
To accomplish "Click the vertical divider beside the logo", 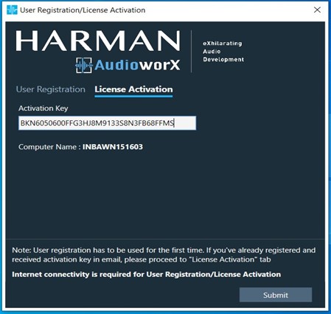I will [191, 52].
